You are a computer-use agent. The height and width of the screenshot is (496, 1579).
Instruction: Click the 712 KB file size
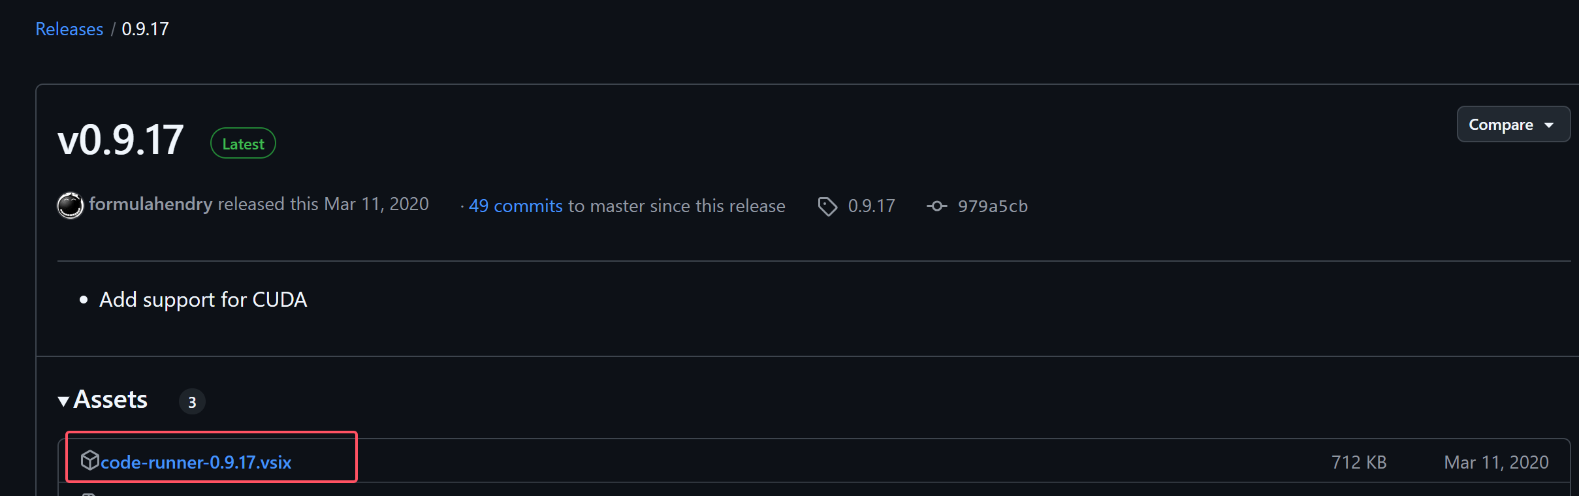[x=1359, y=462]
